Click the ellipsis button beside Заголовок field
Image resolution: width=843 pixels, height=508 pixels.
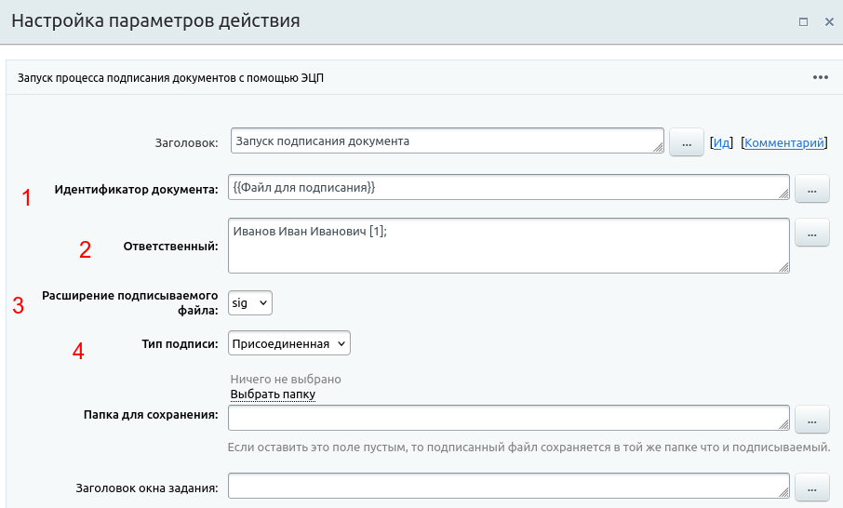[x=687, y=143]
